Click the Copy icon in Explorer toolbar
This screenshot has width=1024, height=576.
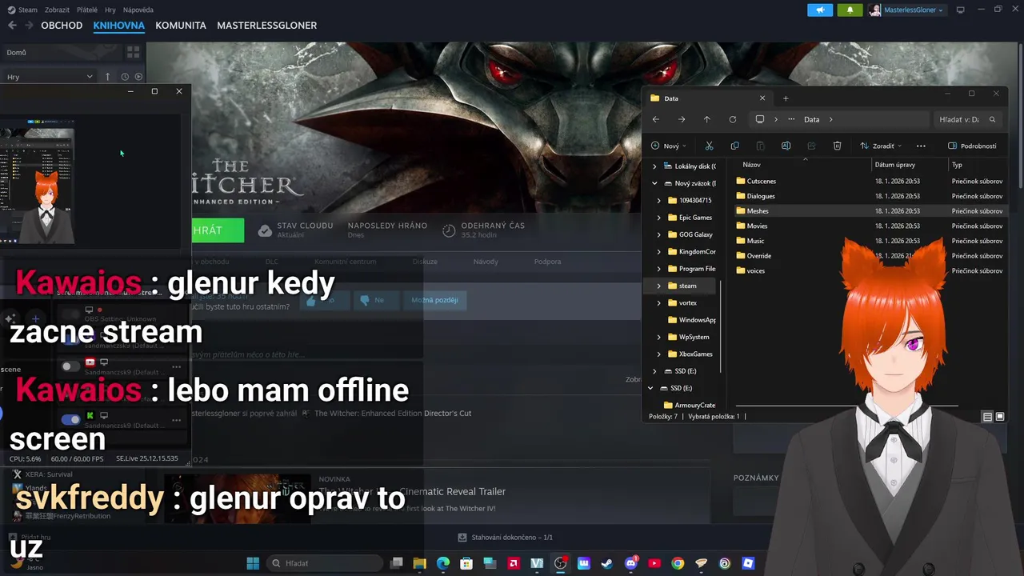(x=734, y=146)
